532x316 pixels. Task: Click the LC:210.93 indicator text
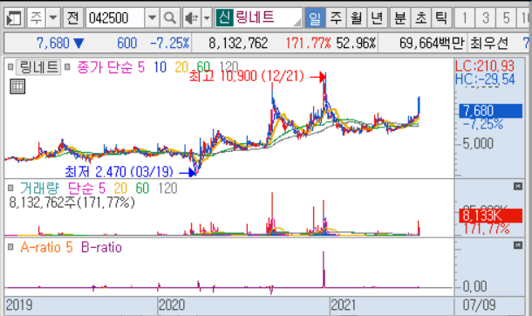pyautogui.click(x=485, y=65)
